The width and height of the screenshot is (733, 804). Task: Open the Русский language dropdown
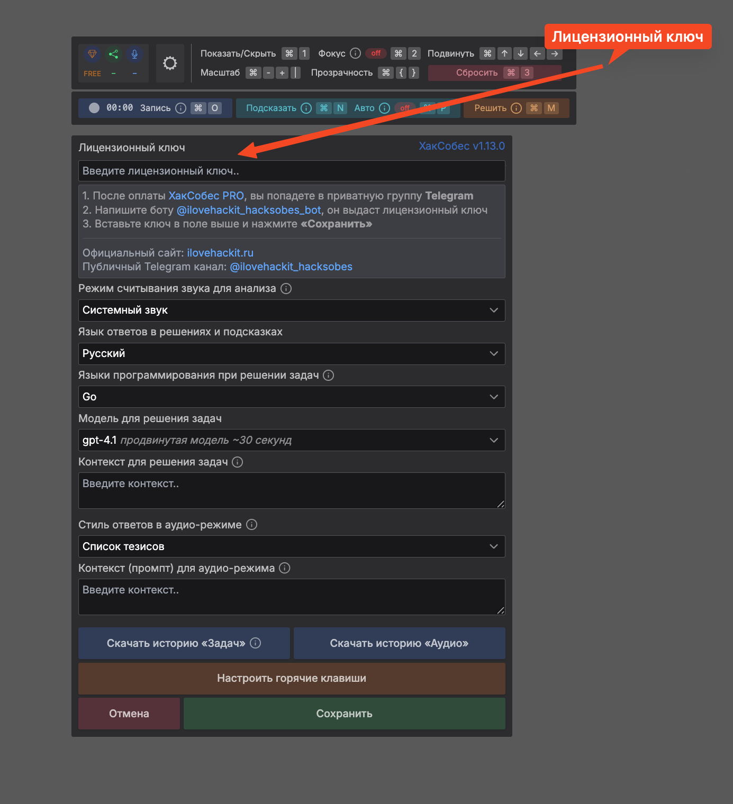pos(292,353)
